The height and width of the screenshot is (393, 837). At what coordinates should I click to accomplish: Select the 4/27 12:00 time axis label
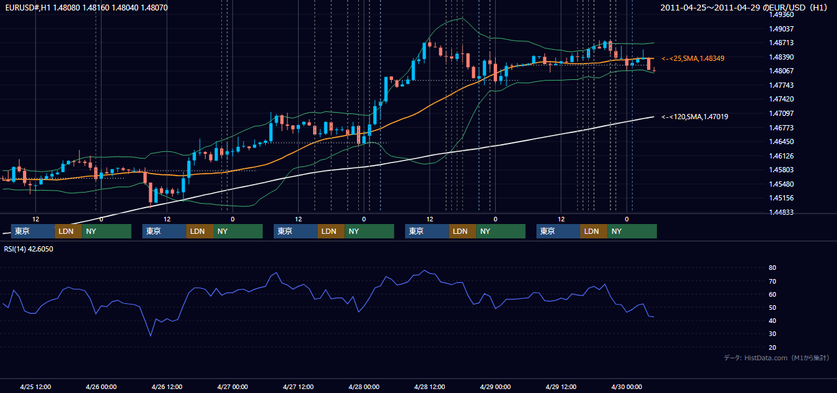pyautogui.click(x=298, y=387)
